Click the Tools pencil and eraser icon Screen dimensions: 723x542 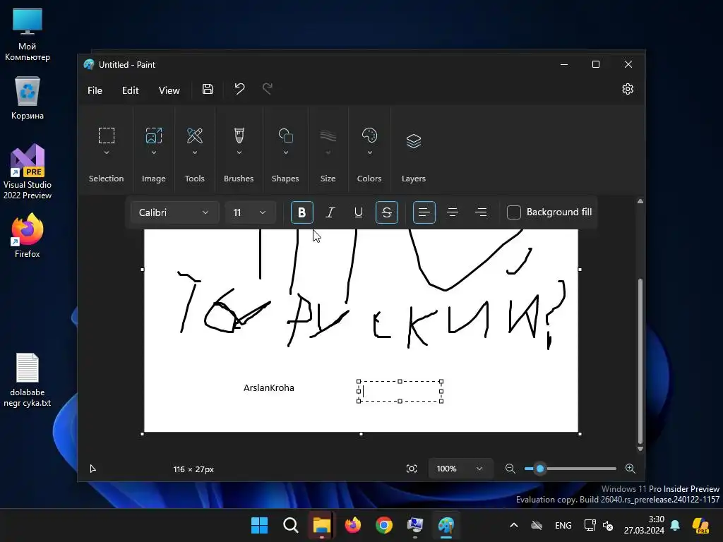[x=195, y=135]
